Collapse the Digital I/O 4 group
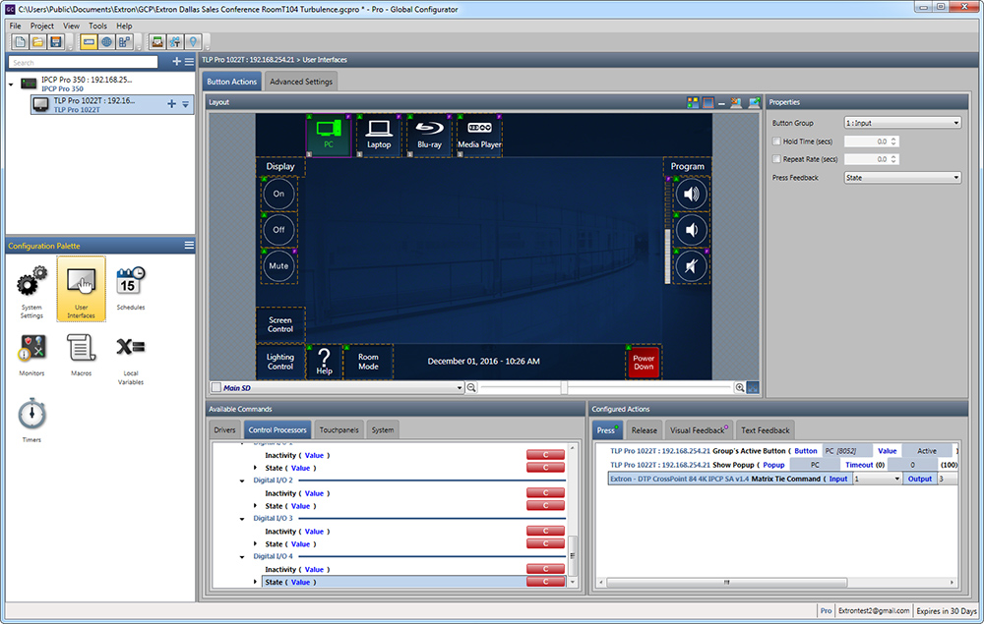984x624 pixels. coord(242,556)
